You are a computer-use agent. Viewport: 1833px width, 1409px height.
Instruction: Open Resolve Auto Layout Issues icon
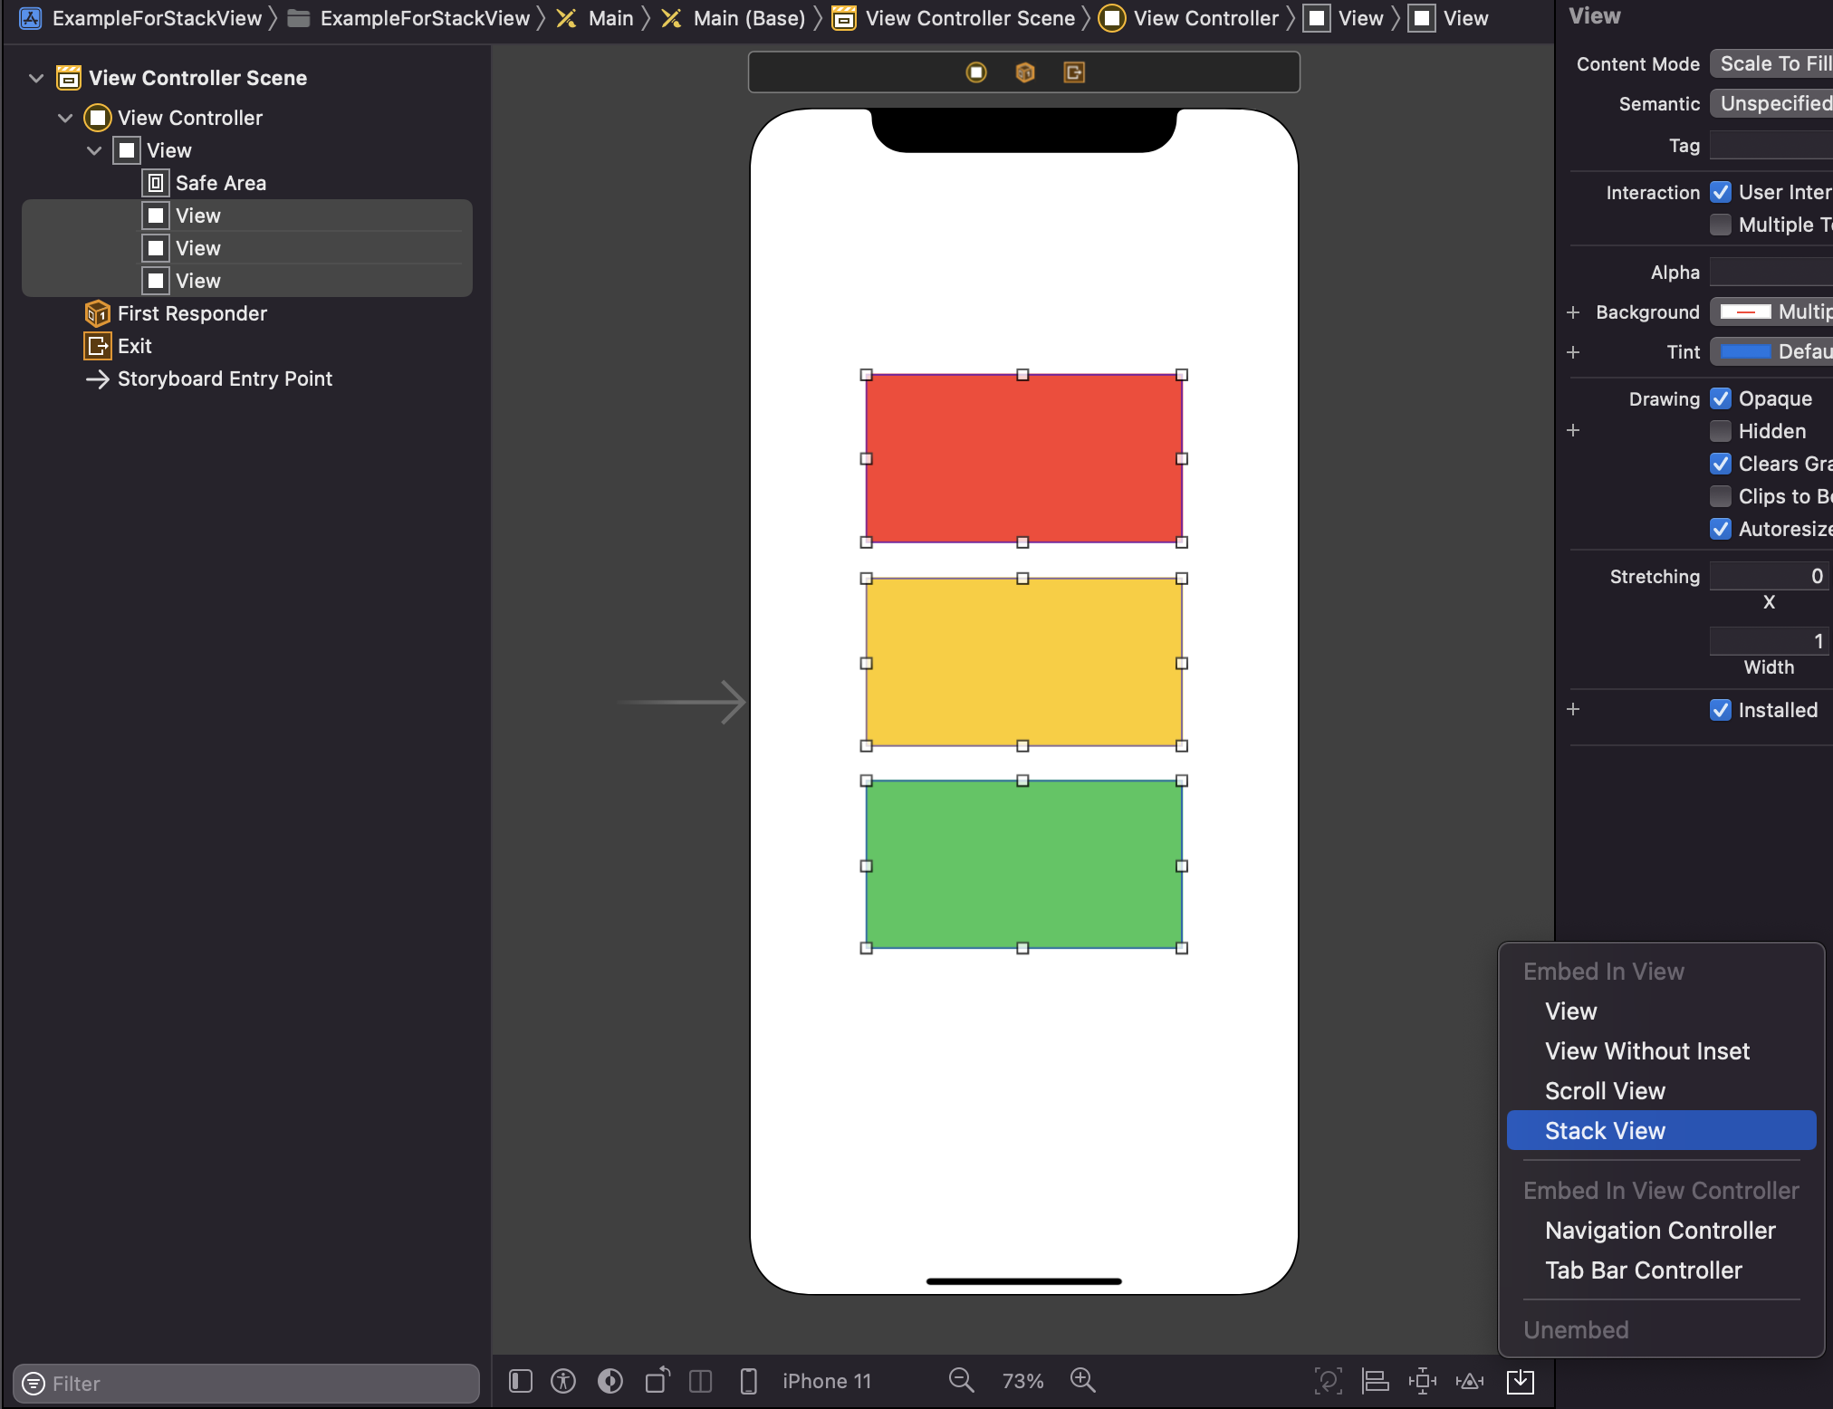[1470, 1381]
